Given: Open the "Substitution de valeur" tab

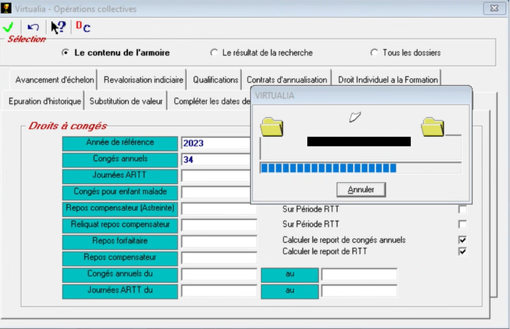Looking at the screenshot, I should (x=126, y=101).
